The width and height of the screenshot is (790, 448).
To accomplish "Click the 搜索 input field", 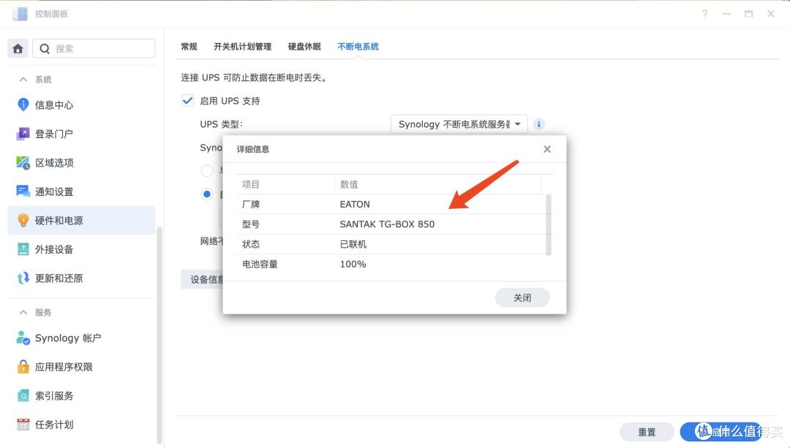I will (x=94, y=49).
